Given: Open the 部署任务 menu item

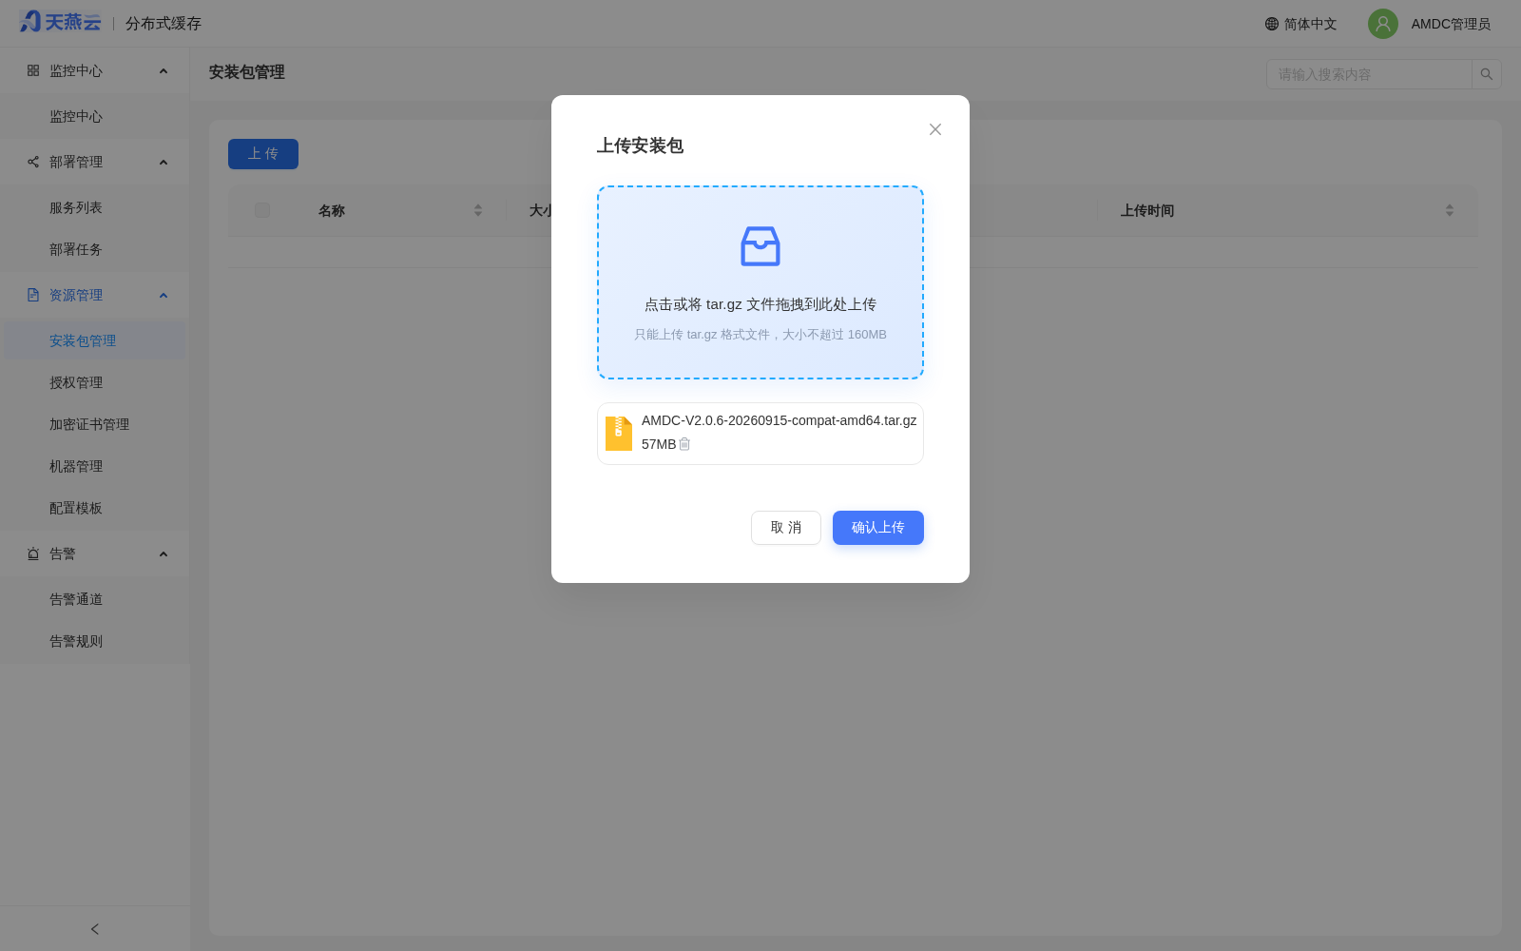Looking at the screenshot, I should 95,249.
